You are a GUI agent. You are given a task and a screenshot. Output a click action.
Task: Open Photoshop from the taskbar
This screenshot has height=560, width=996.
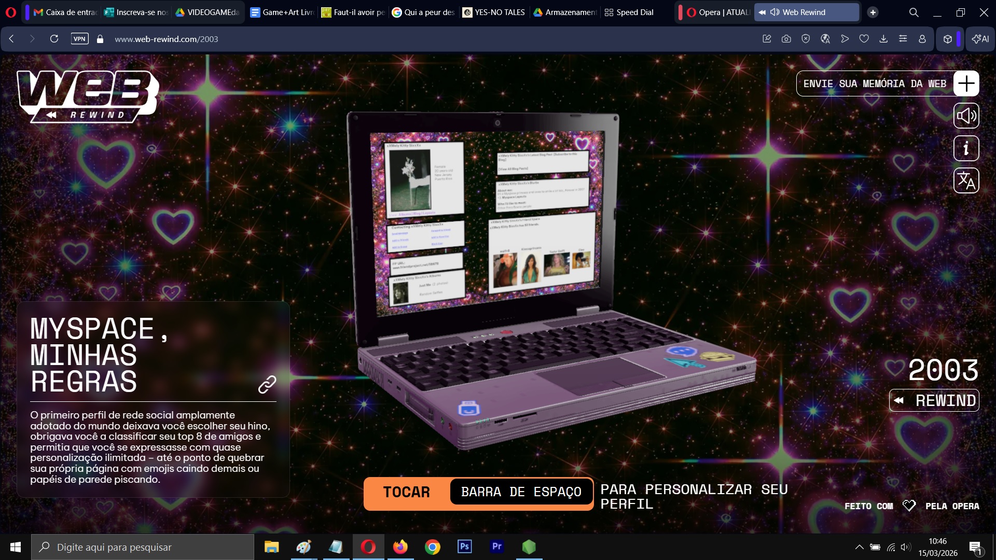464,547
